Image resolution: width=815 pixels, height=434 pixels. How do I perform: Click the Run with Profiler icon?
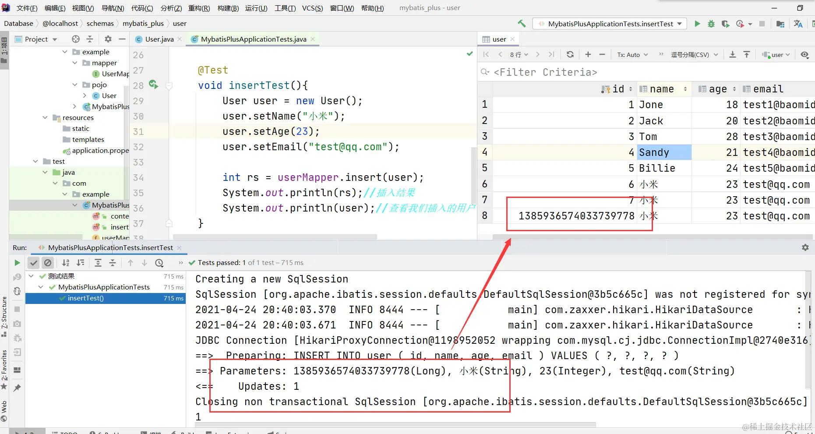740,24
